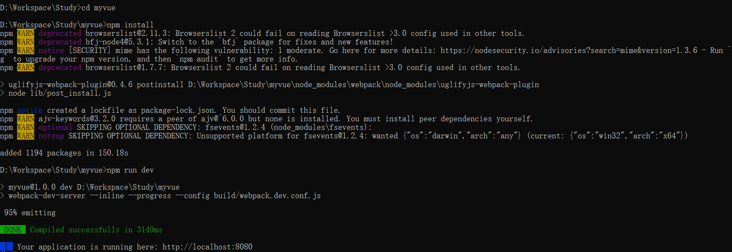Click the WARN label beside ajv-keywords
The image size is (732, 252).
[26, 119]
